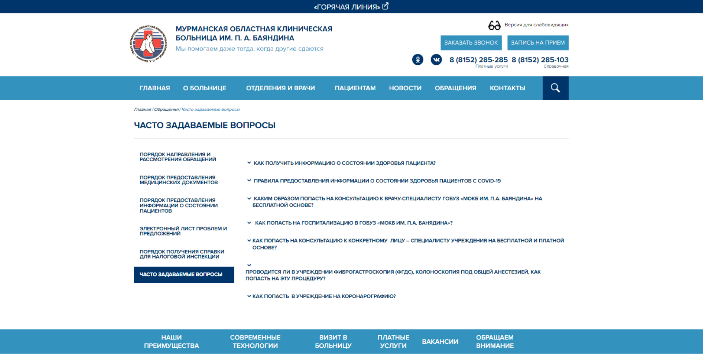Click the hospital polar bear logo
Image resolution: width=703 pixels, height=354 pixels.
pos(149,44)
